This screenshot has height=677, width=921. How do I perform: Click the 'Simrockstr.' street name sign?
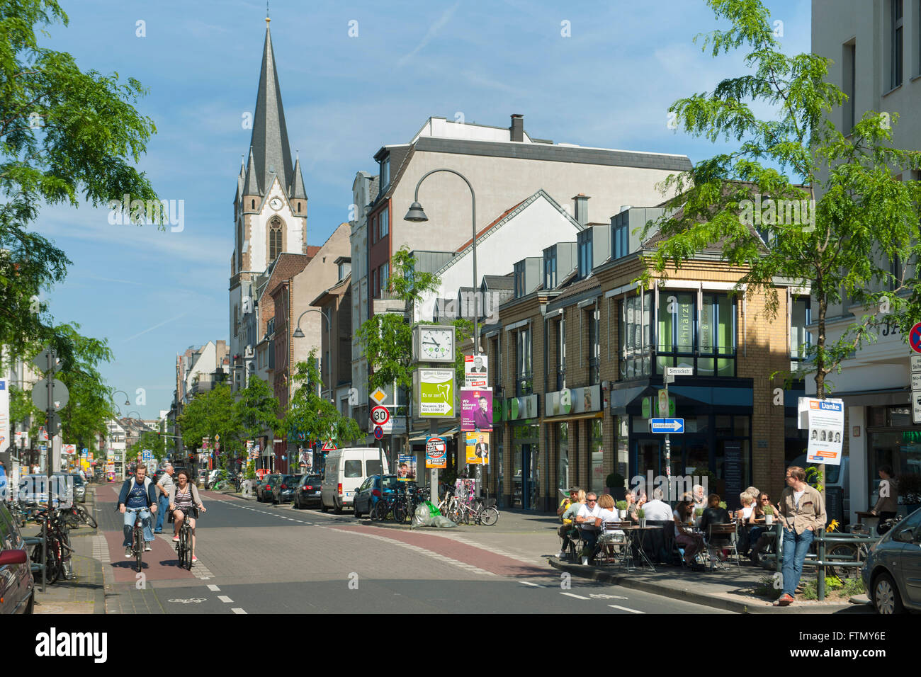[679, 370]
